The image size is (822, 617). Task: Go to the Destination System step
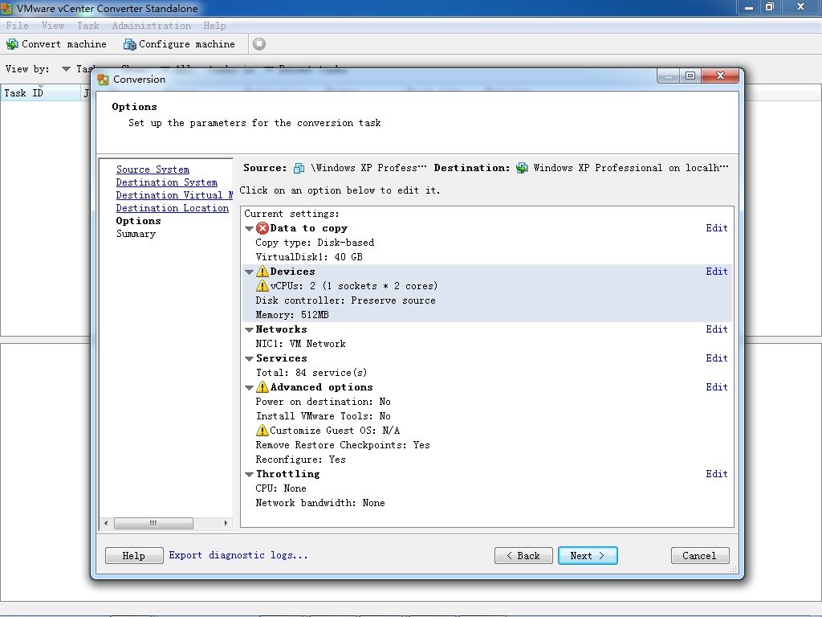pyautogui.click(x=167, y=182)
